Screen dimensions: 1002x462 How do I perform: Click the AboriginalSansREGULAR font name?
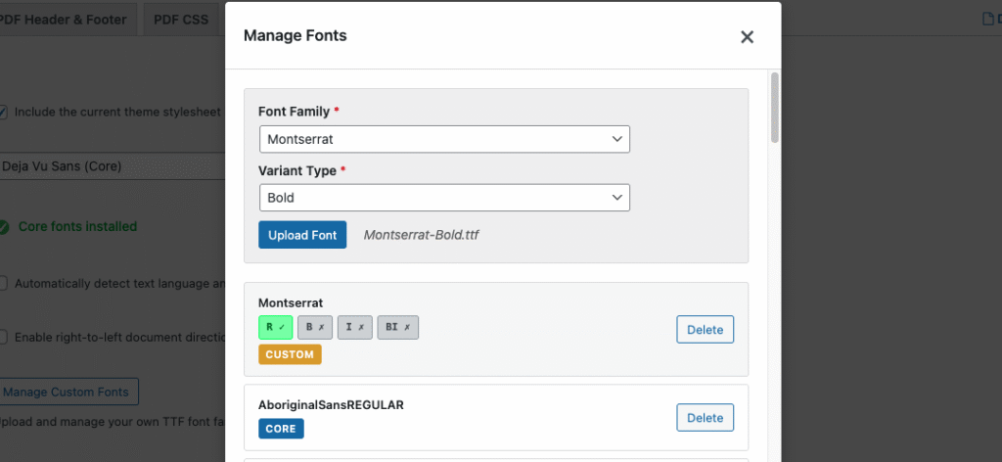pyautogui.click(x=331, y=405)
